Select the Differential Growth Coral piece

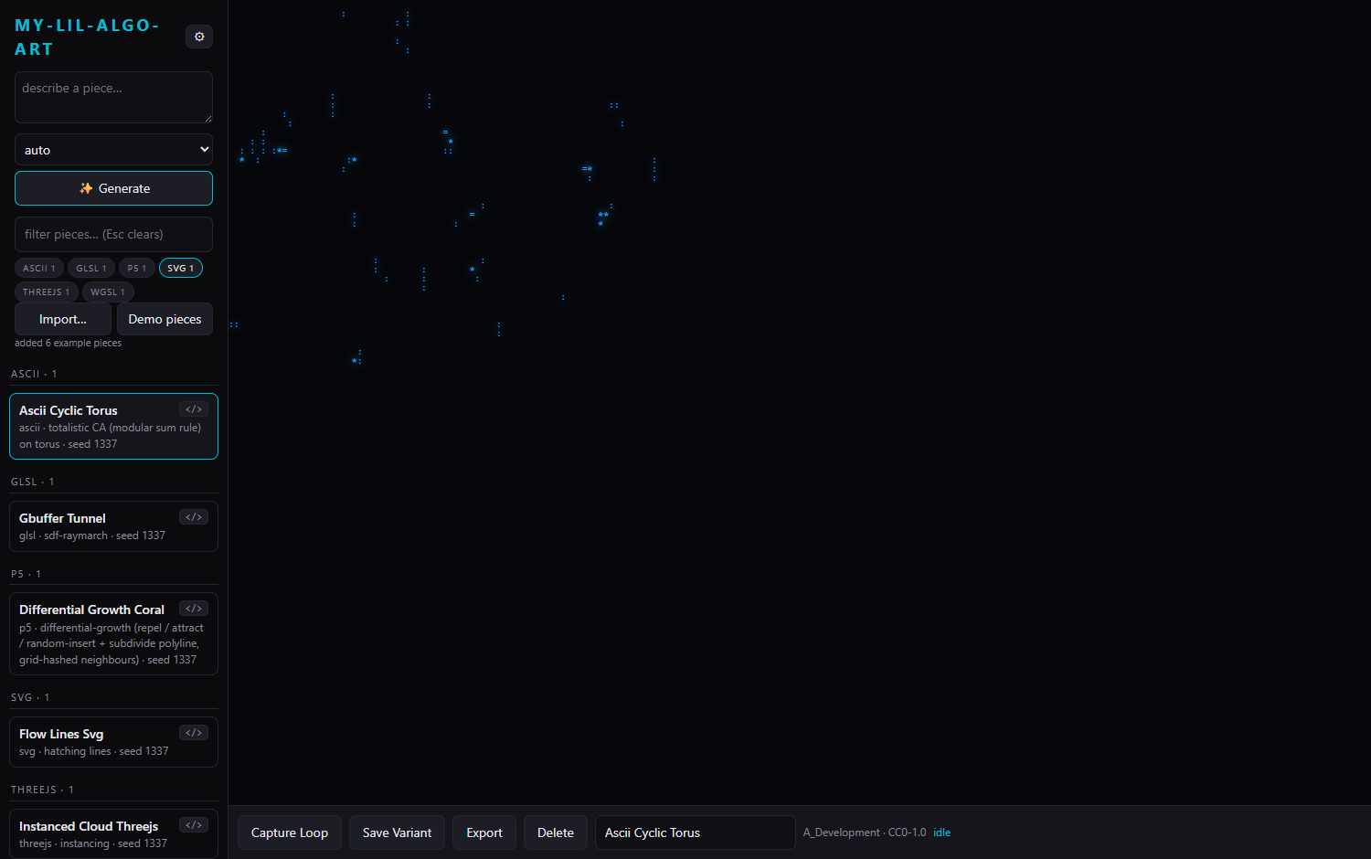click(x=113, y=633)
